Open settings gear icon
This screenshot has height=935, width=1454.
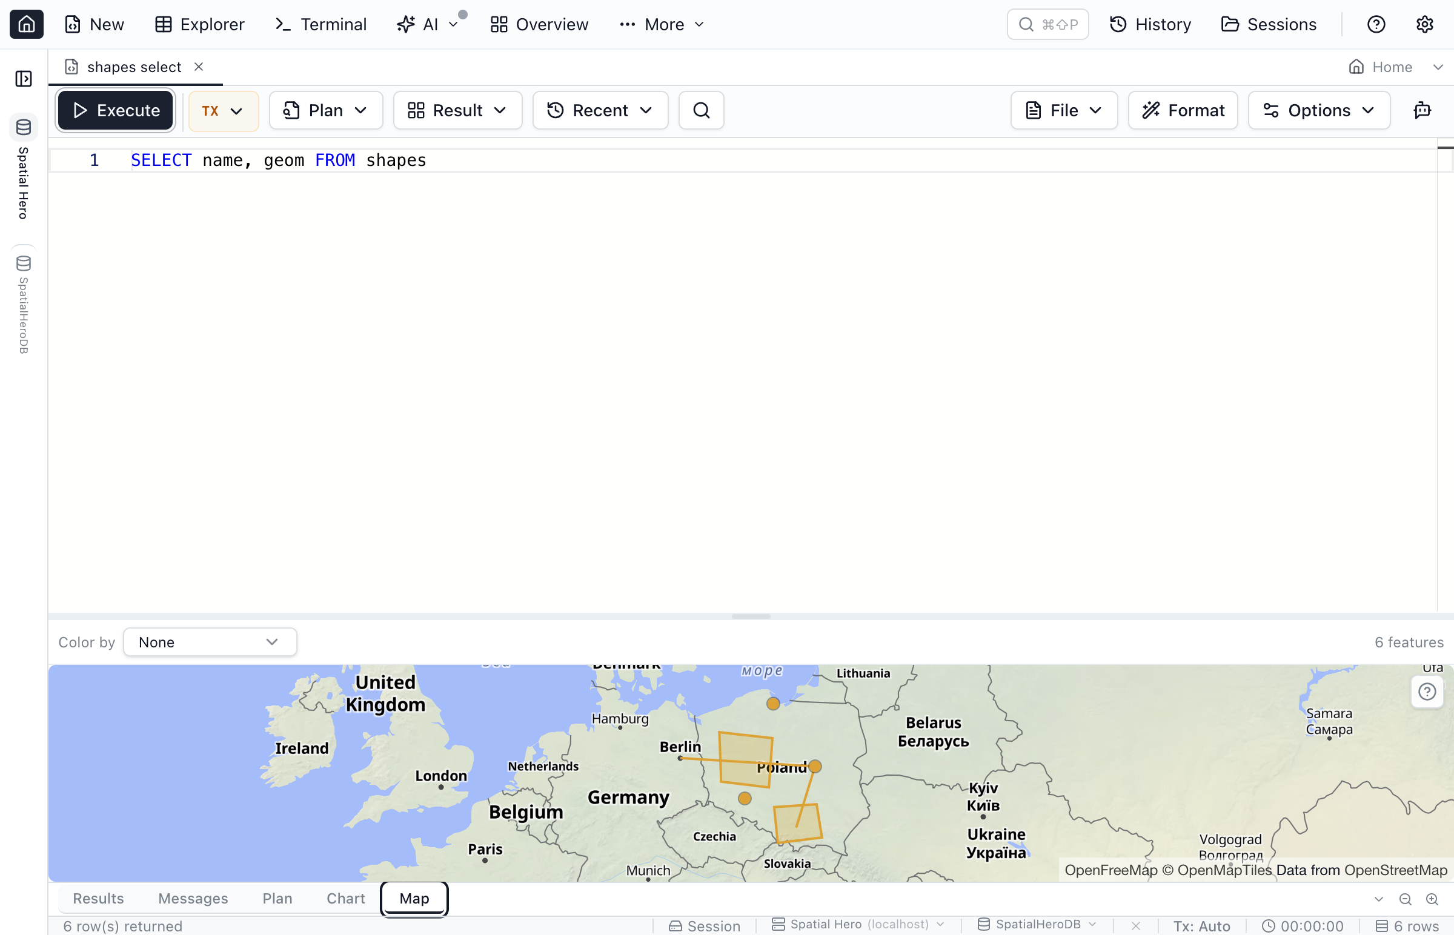click(x=1424, y=24)
